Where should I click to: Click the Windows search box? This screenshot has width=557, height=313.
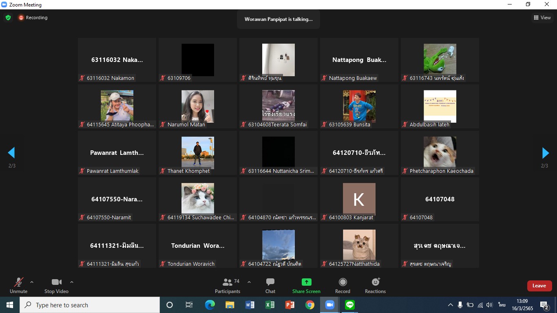coord(90,305)
